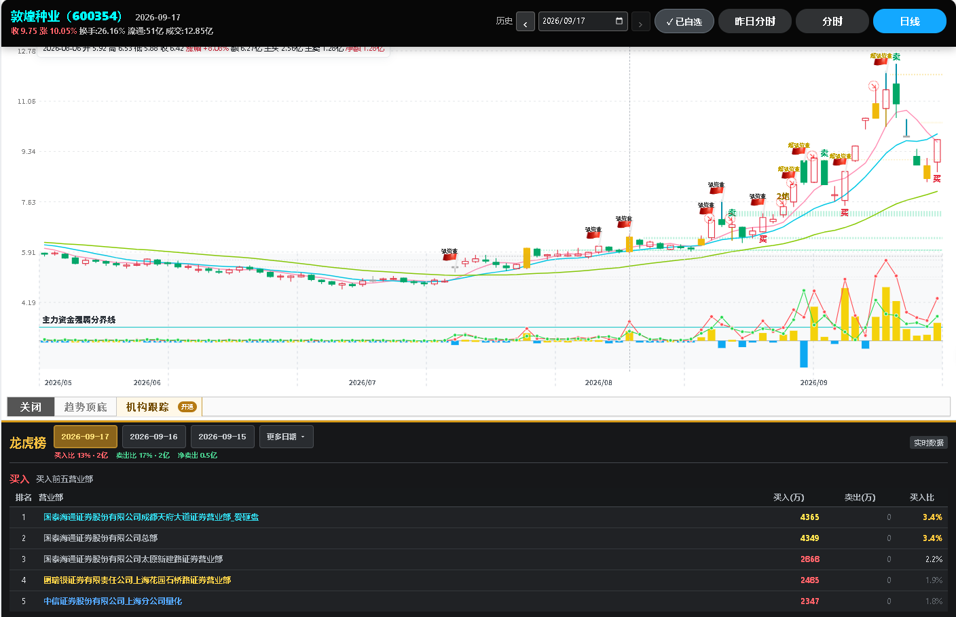The width and height of the screenshot is (956, 617).
Task: Go to next date with right arrow
Action: [x=640, y=22]
